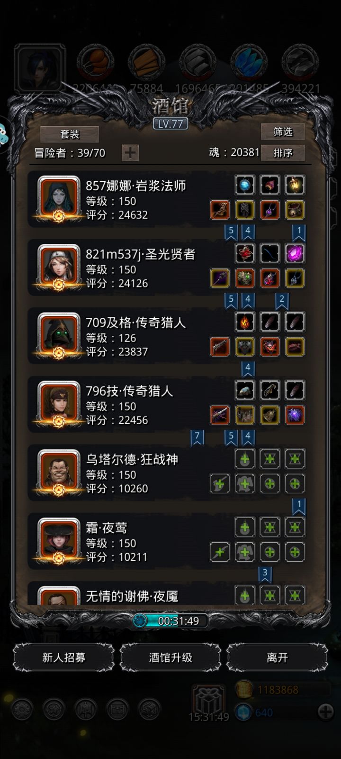This screenshot has height=759, width=341.
Task: Open 857娜娜·岩浆法师 hero portrait
Action: pos(59,199)
